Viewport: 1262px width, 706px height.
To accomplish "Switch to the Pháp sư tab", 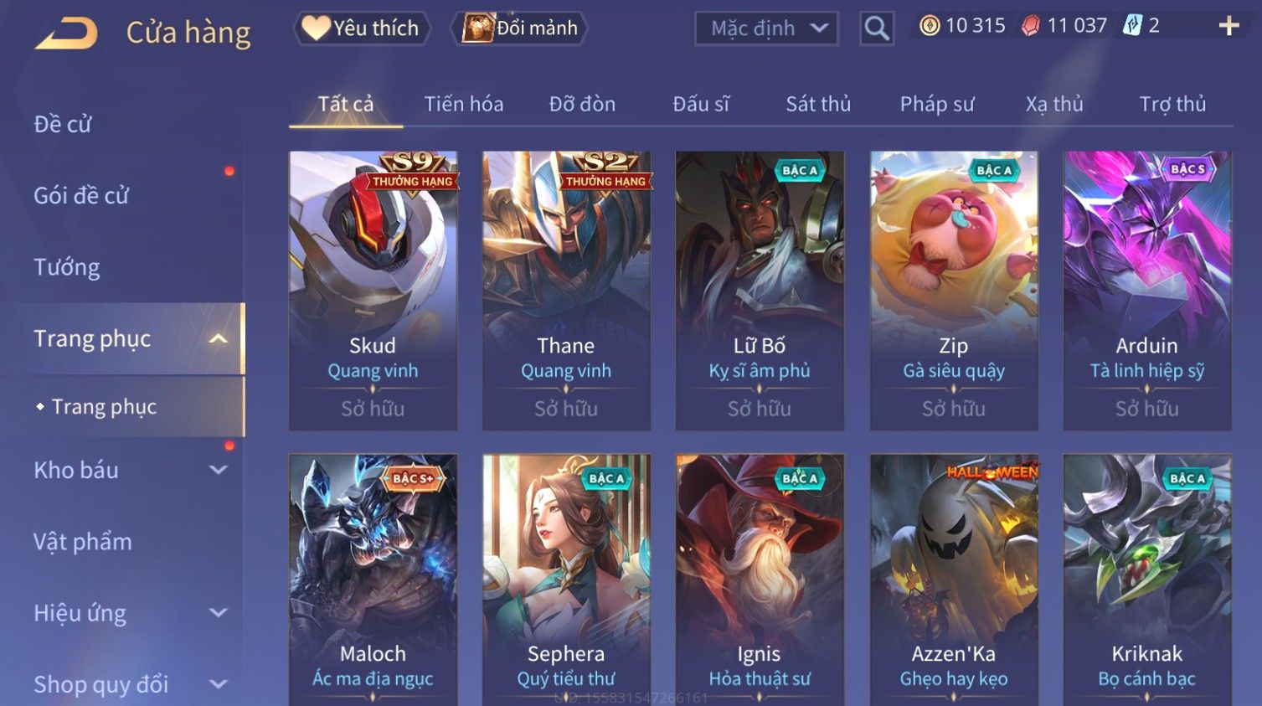I will click(937, 104).
